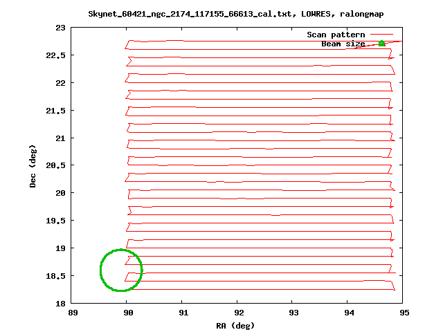Click the large green beam size circle
Viewport: 443px width, 332px height.
pyautogui.click(x=121, y=270)
